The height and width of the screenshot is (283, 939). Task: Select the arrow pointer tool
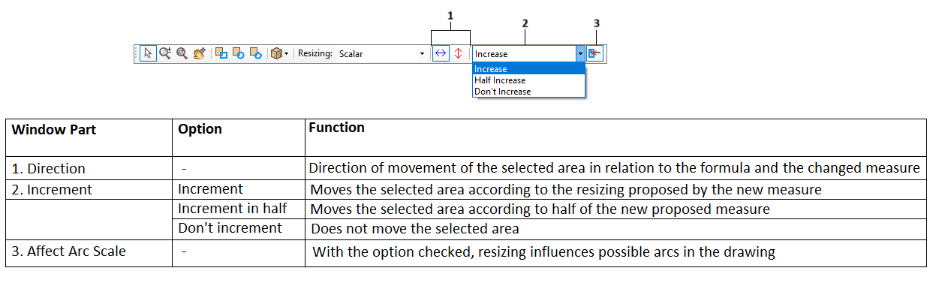pyautogui.click(x=148, y=53)
